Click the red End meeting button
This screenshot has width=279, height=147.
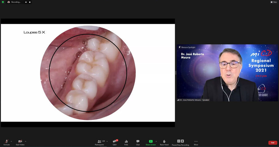[x=273, y=143]
